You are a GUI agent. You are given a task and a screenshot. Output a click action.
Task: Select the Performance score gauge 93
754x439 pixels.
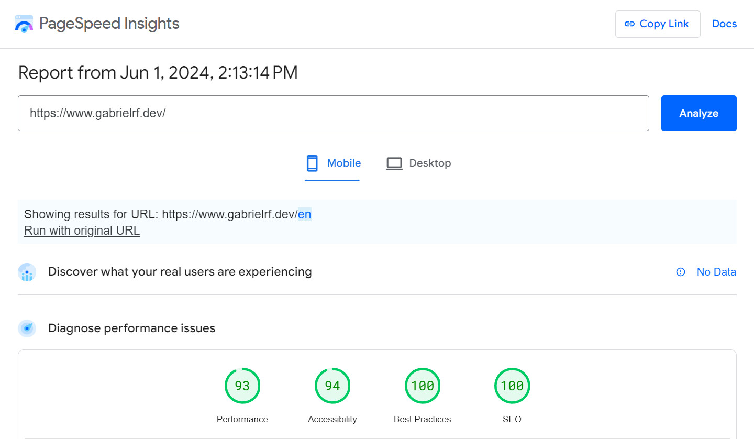[x=242, y=386]
